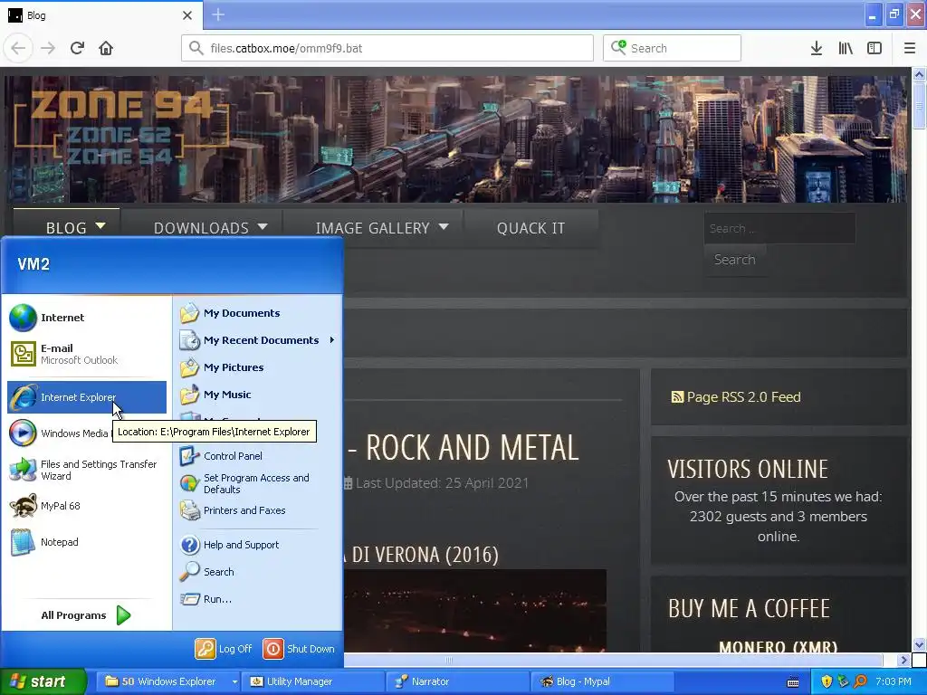
Task: Go to browser home page icon
Action: click(x=106, y=48)
